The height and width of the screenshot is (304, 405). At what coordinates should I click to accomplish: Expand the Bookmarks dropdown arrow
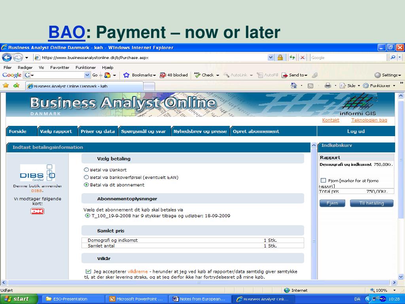[155, 75]
